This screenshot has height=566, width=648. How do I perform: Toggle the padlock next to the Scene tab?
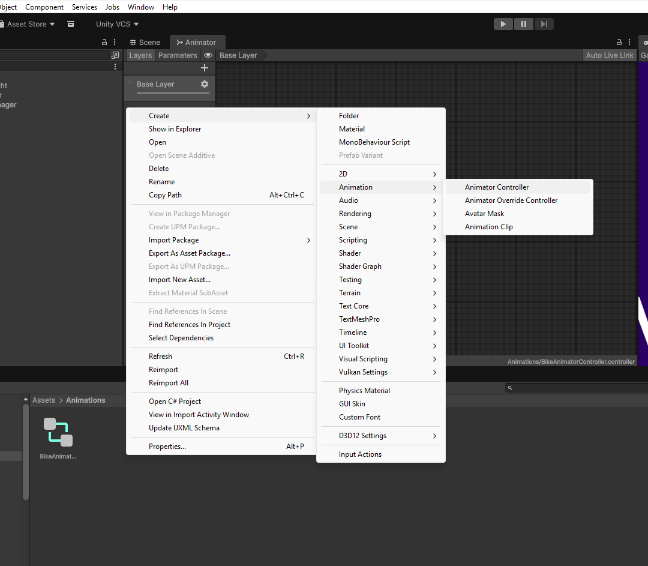[x=104, y=42]
